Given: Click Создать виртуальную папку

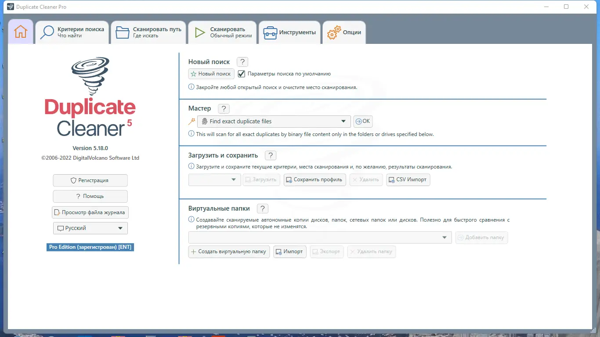Looking at the screenshot, I should click(228, 251).
